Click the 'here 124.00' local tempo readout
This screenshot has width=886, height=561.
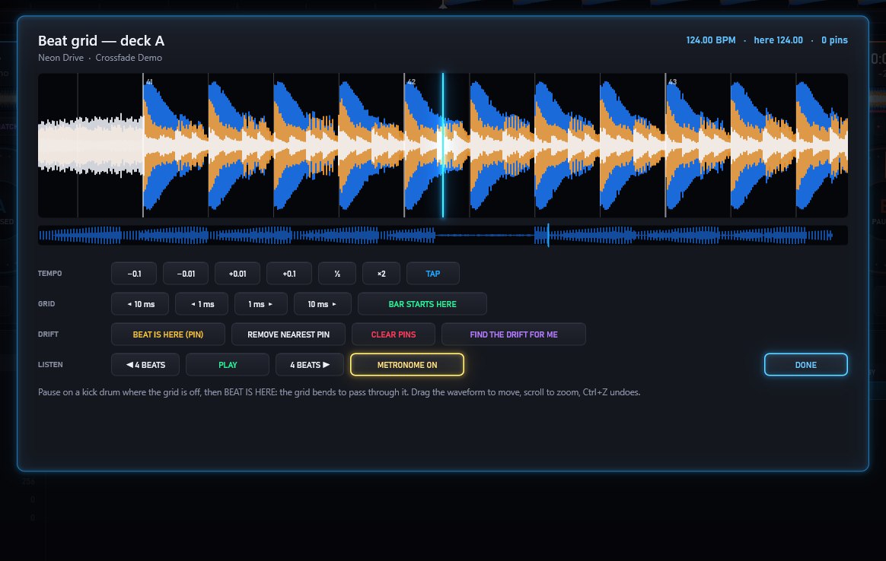778,40
